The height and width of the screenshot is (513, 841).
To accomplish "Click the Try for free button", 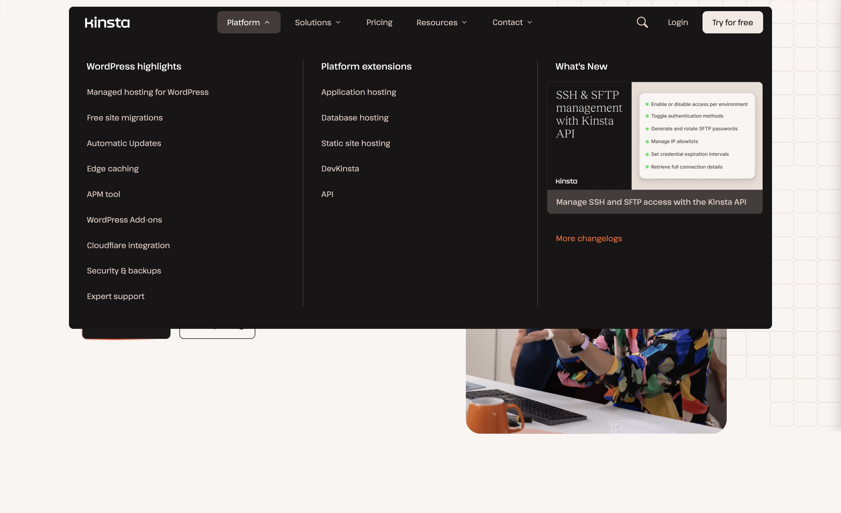I will pos(732,22).
